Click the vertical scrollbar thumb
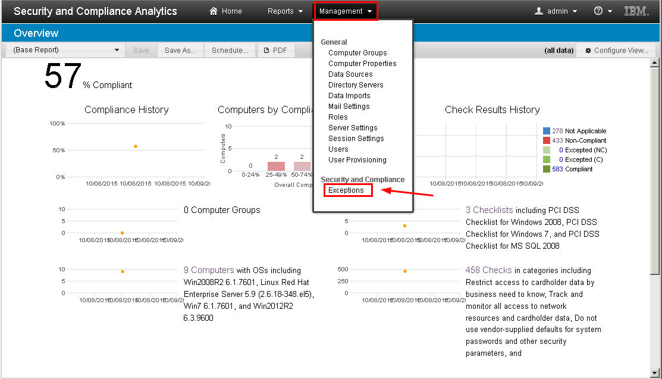 point(654,171)
